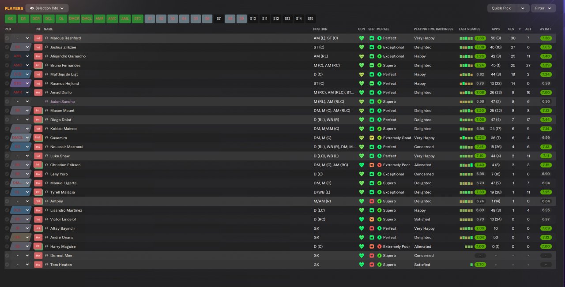
Task: Expand the Selection Info dropdown
Action: tap(47, 8)
